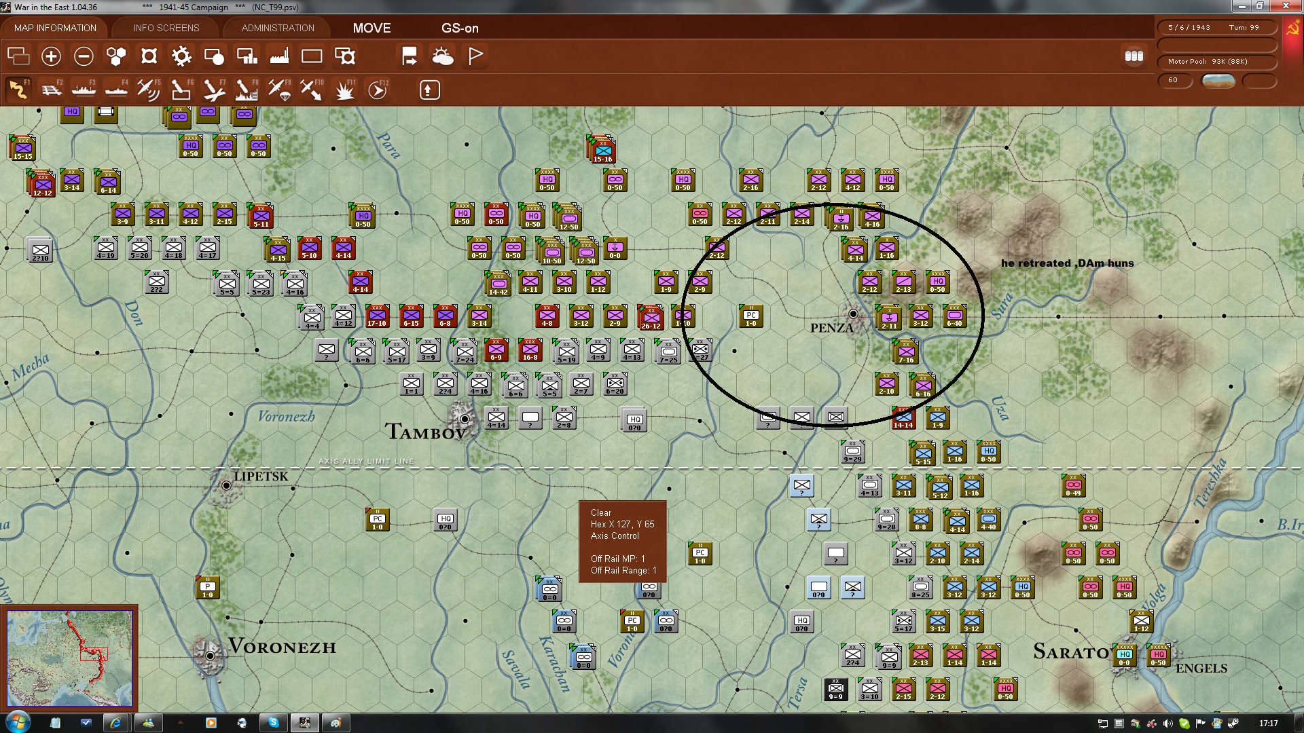
Task: Click the MOVE mode label
Action: 372,28
